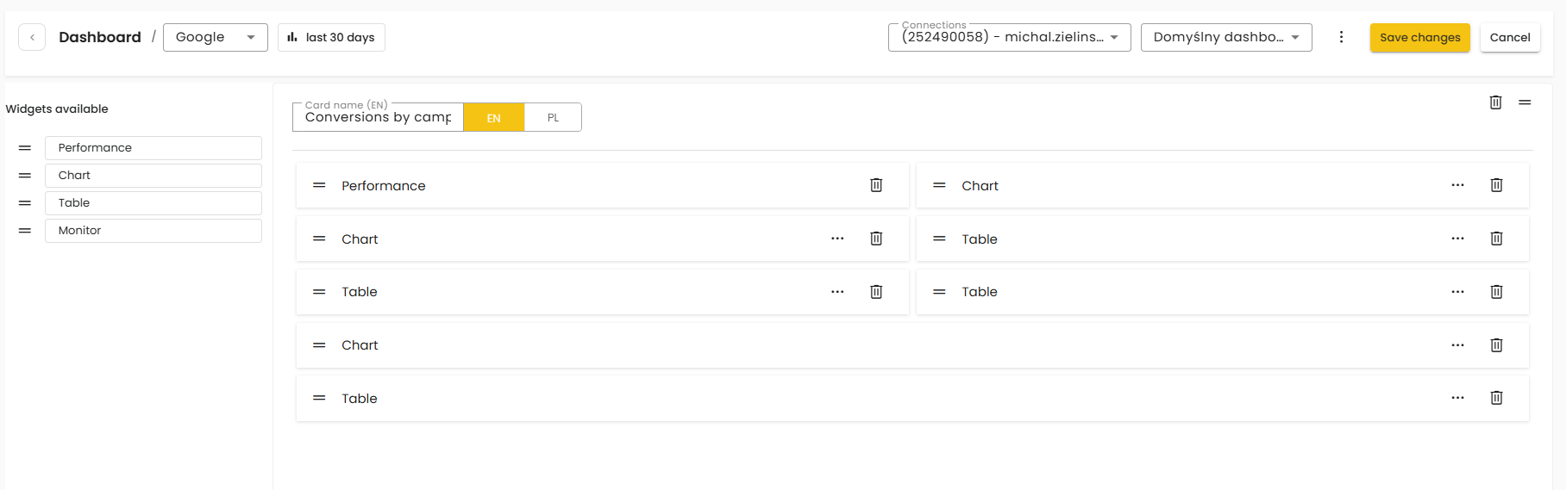The width and height of the screenshot is (1566, 490).
Task: Delete the Performance widget inside the card
Action: click(876, 185)
